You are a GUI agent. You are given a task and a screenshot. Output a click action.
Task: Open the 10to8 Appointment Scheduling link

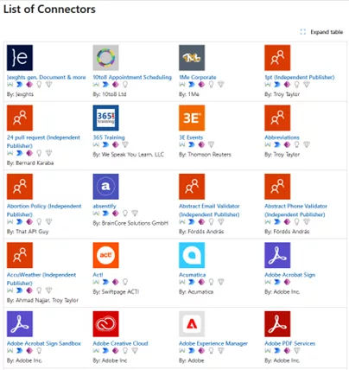(132, 77)
